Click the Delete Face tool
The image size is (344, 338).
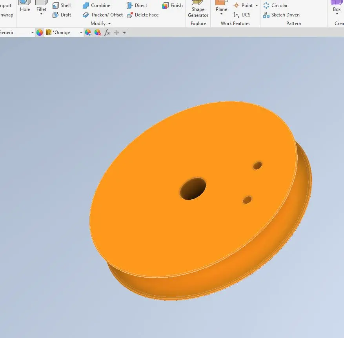[130, 15]
